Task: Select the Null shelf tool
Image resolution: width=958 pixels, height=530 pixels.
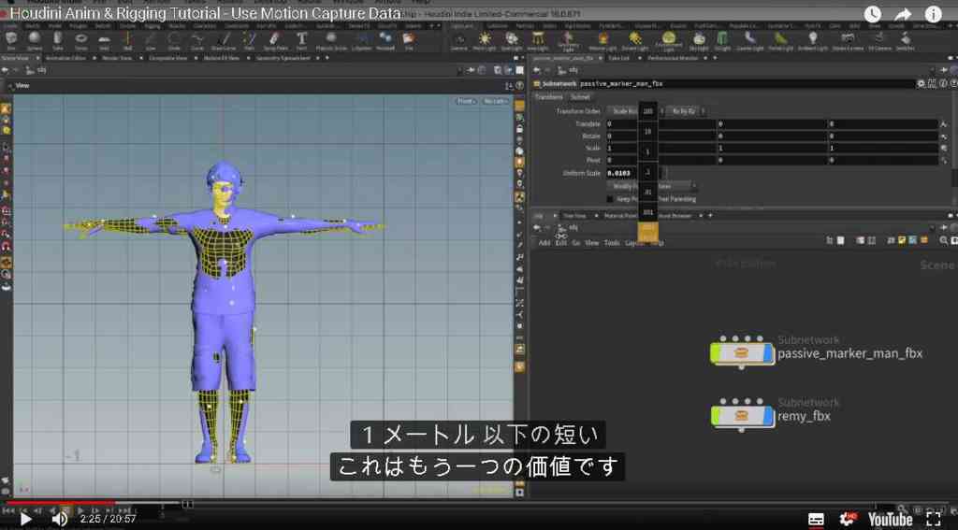Action: [127, 41]
